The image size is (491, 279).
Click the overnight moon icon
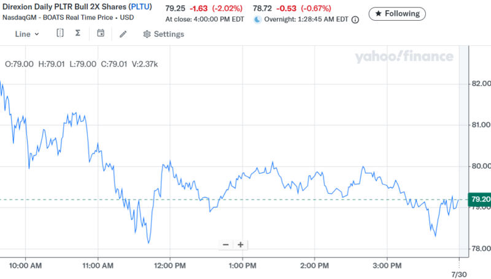click(x=258, y=20)
